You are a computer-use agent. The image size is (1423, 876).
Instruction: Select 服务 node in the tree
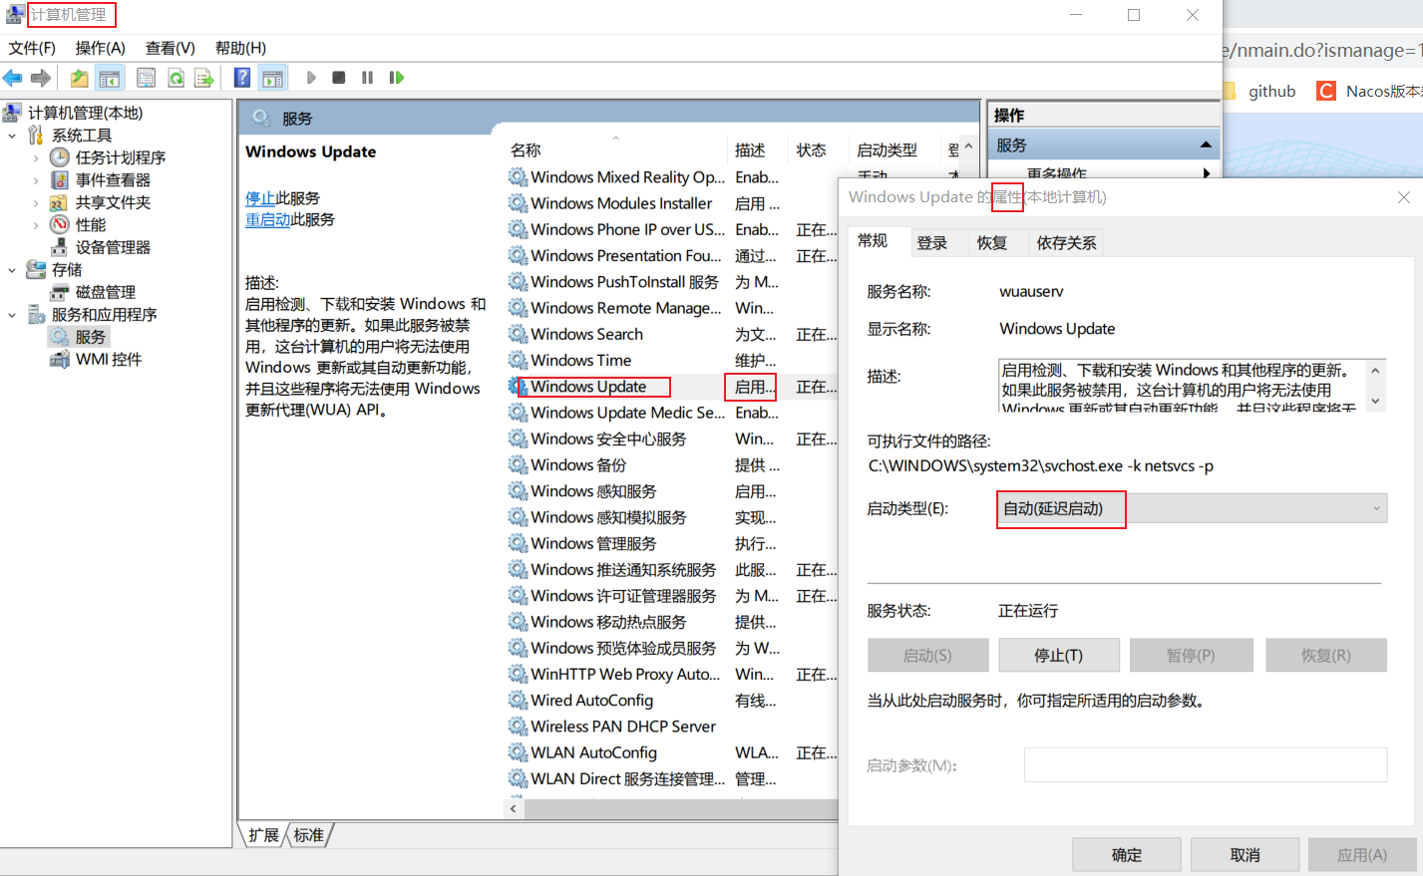coord(90,337)
